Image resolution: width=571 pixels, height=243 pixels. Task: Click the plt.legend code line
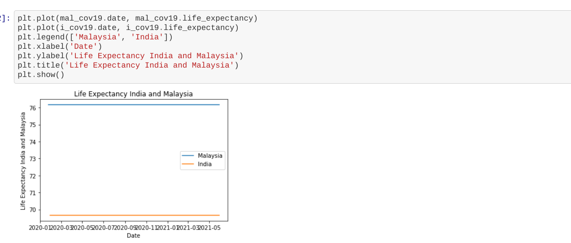(95, 37)
